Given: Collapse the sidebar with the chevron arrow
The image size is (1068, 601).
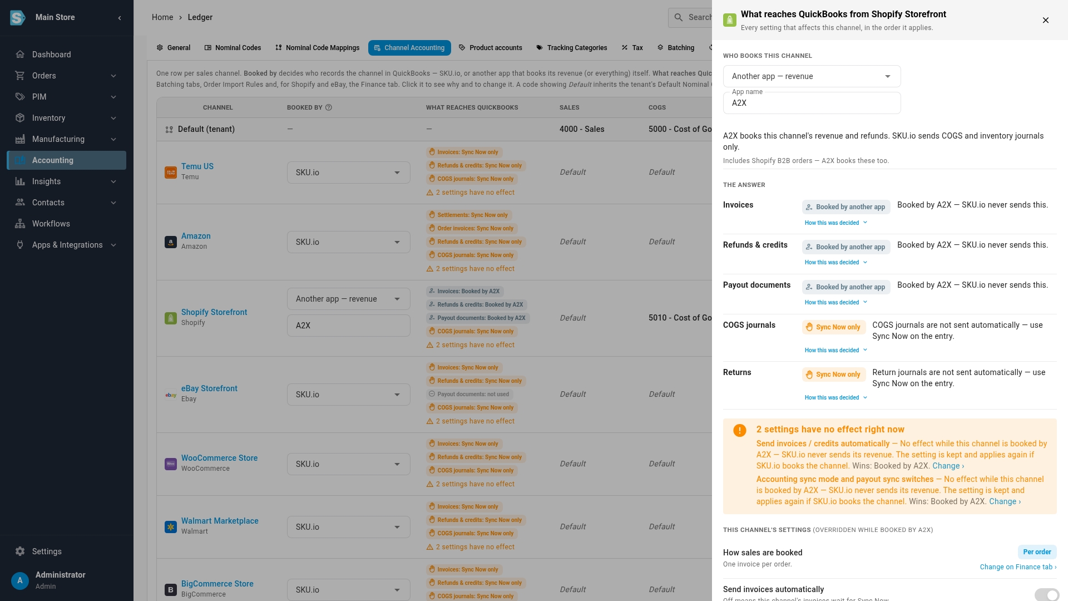Looking at the screenshot, I should (120, 18).
